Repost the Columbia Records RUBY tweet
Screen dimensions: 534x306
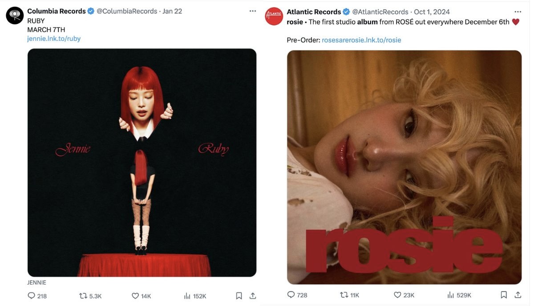click(x=83, y=296)
